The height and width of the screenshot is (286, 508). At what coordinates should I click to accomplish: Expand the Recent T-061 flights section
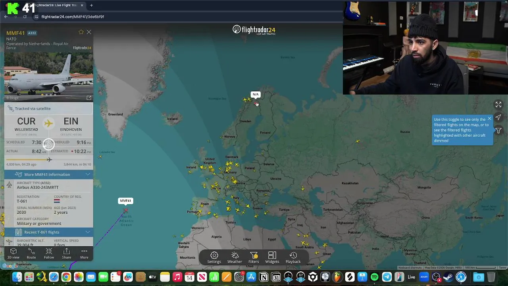point(49,232)
